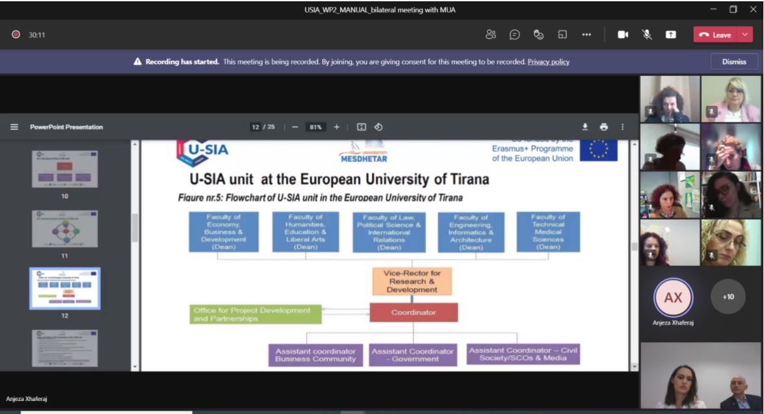Click the fit to page icon

pos(362,127)
